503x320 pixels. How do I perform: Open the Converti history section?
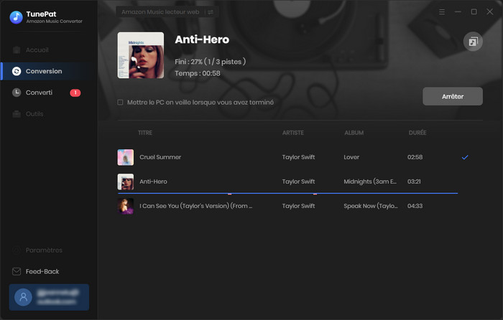click(x=39, y=93)
